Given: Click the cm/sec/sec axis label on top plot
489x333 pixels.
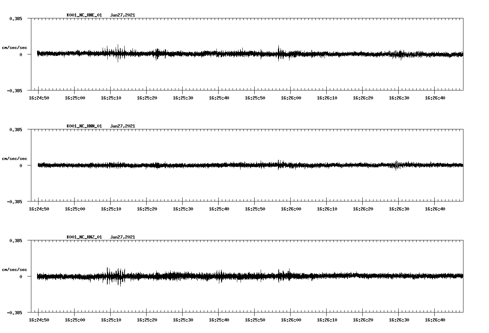Looking at the screenshot, I should (15, 47).
